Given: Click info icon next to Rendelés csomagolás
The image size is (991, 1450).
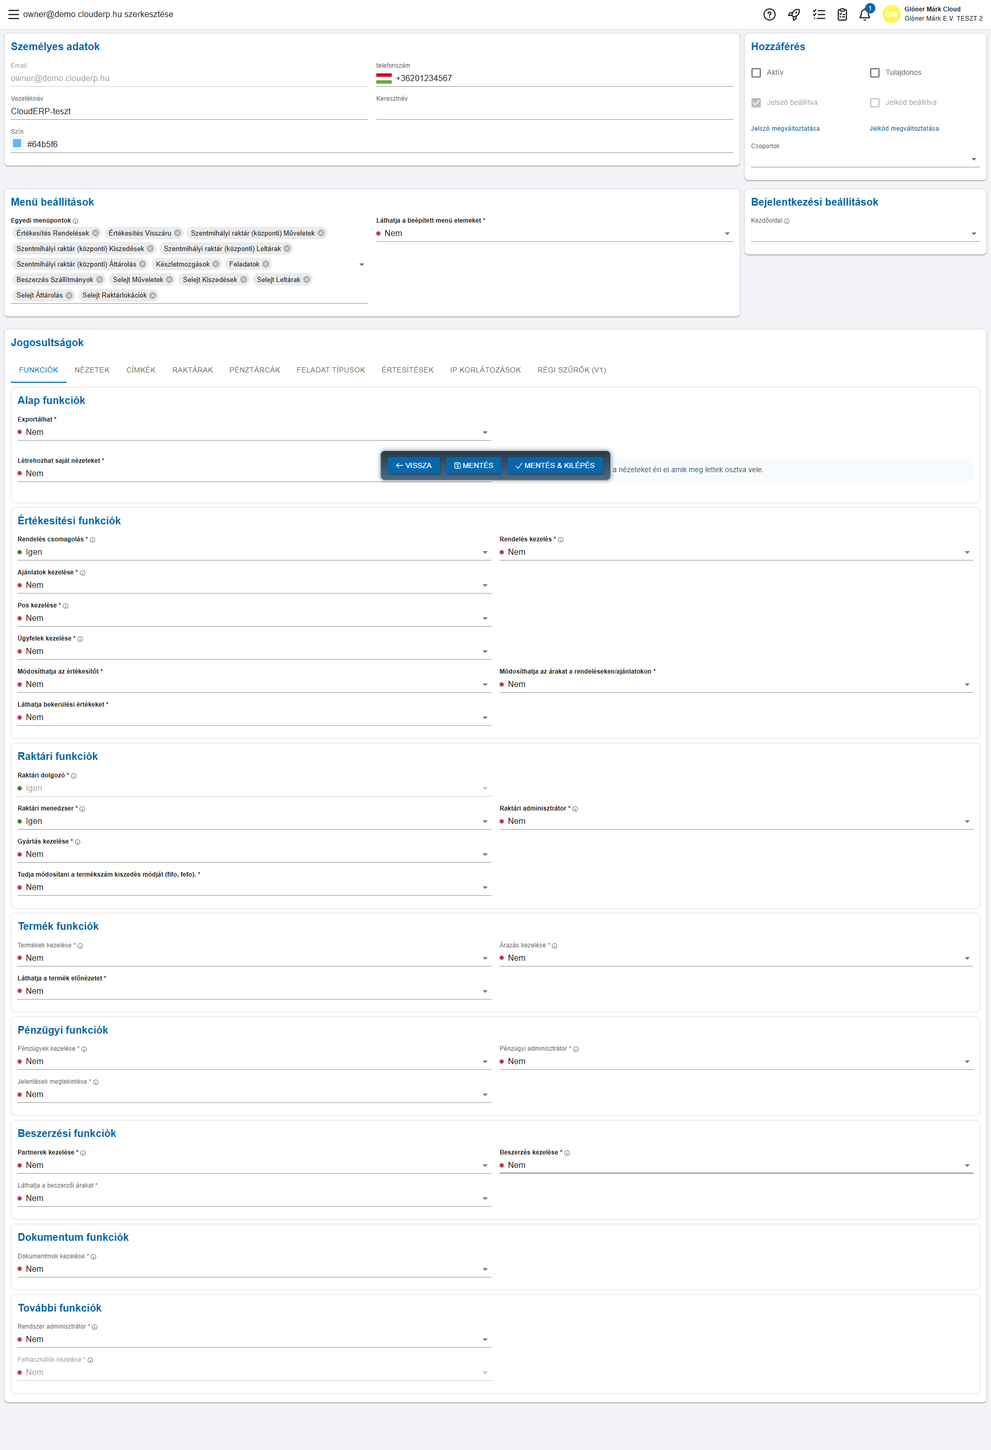Looking at the screenshot, I should click(x=93, y=540).
